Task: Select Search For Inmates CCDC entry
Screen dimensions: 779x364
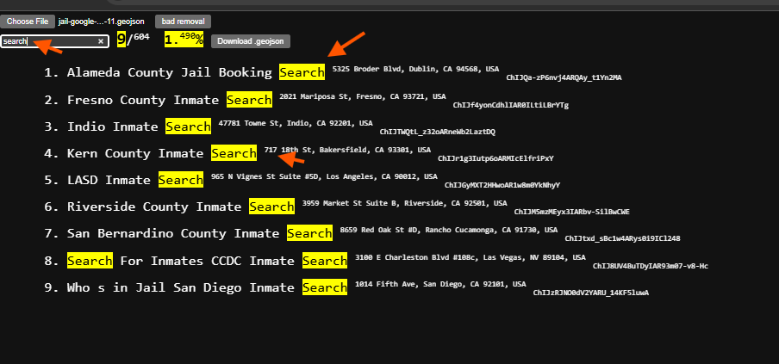Action: click(207, 261)
